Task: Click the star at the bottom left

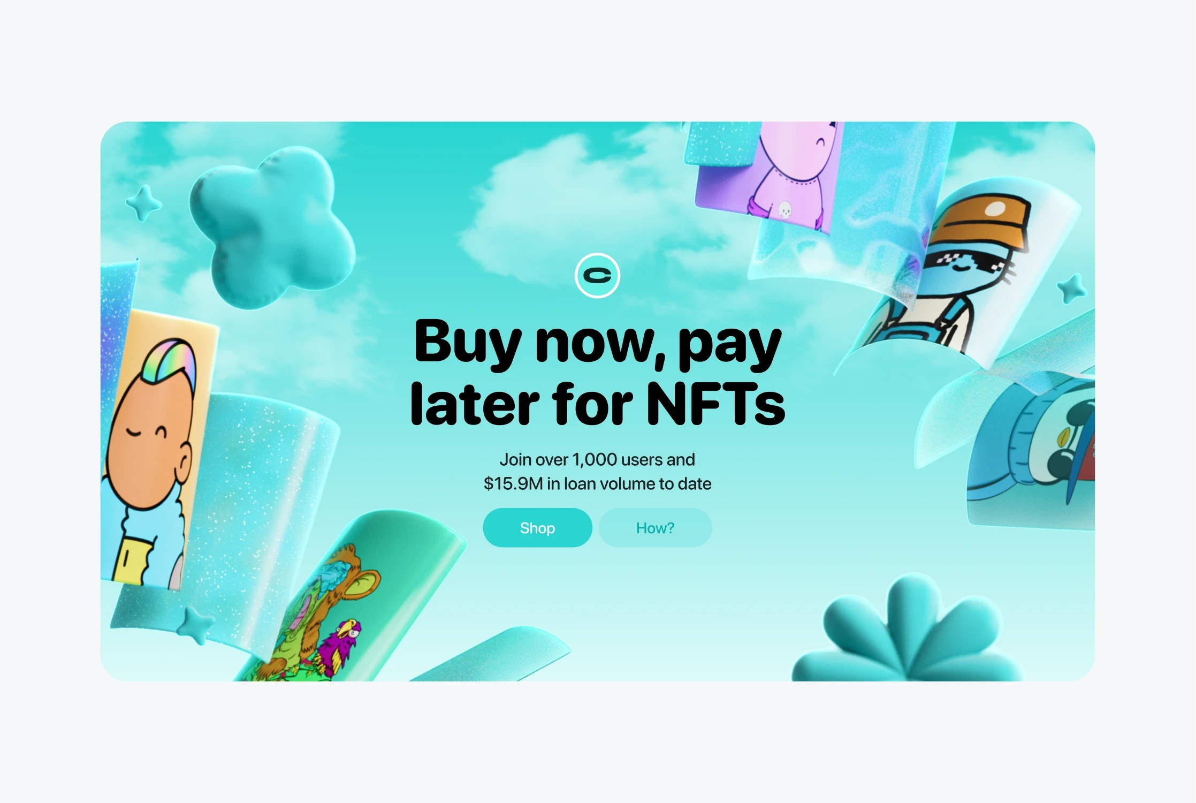Action: click(x=195, y=624)
